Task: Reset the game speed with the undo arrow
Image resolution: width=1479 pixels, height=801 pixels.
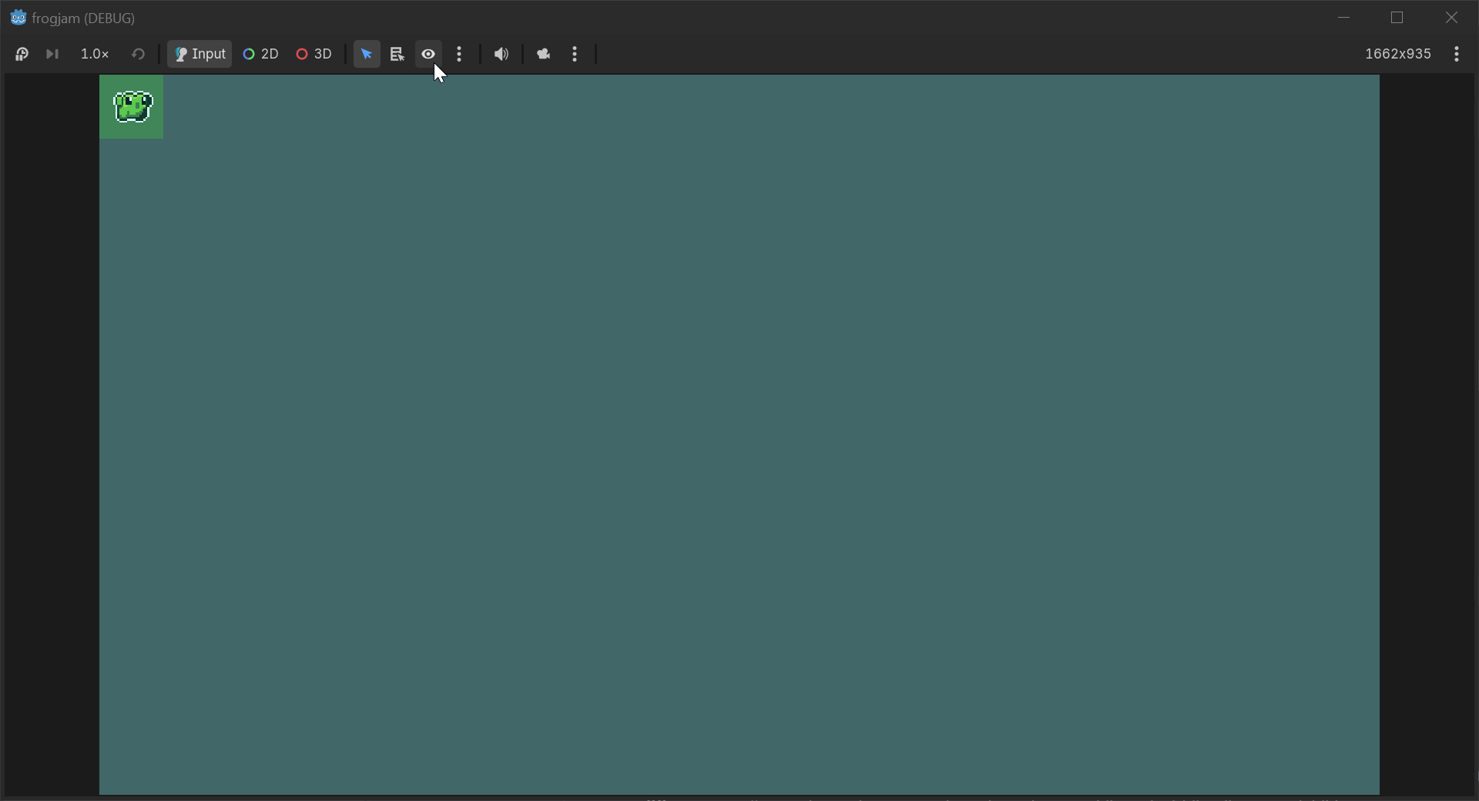Action: pyautogui.click(x=139, y=54)
